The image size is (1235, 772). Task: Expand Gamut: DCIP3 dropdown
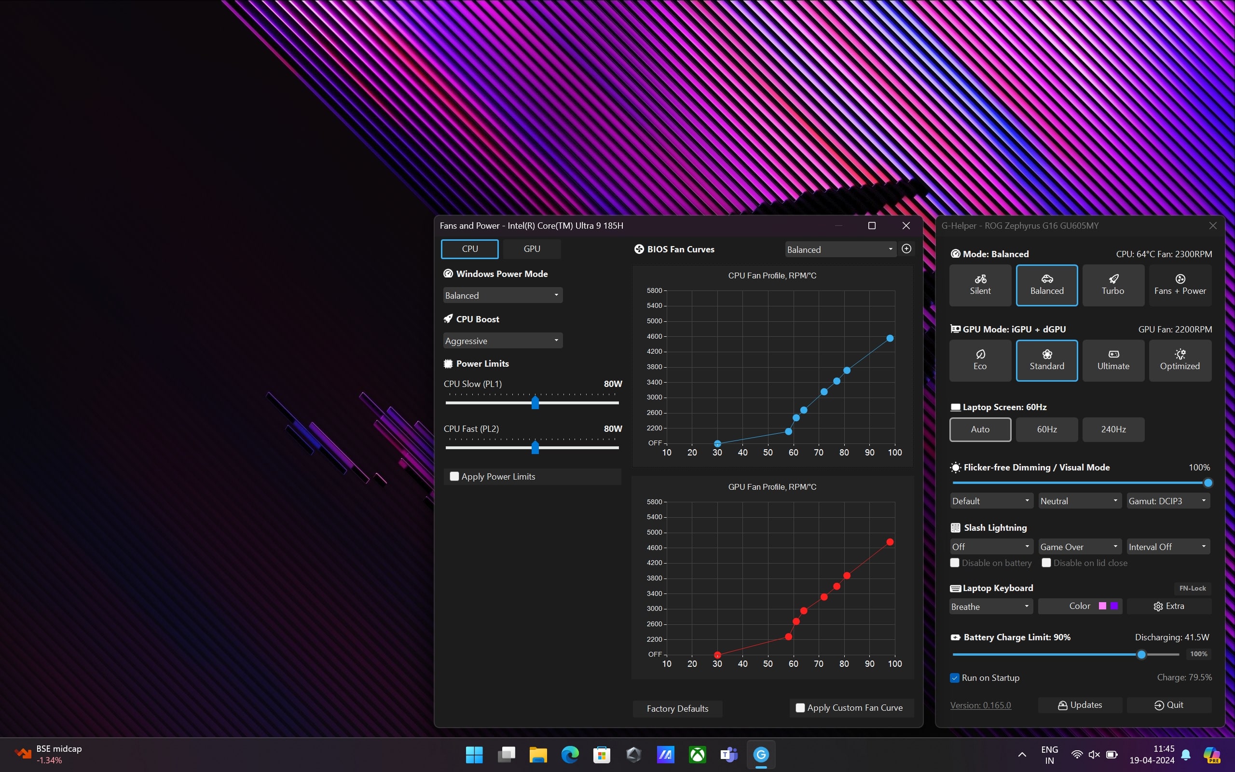(x=1168, y=501)
